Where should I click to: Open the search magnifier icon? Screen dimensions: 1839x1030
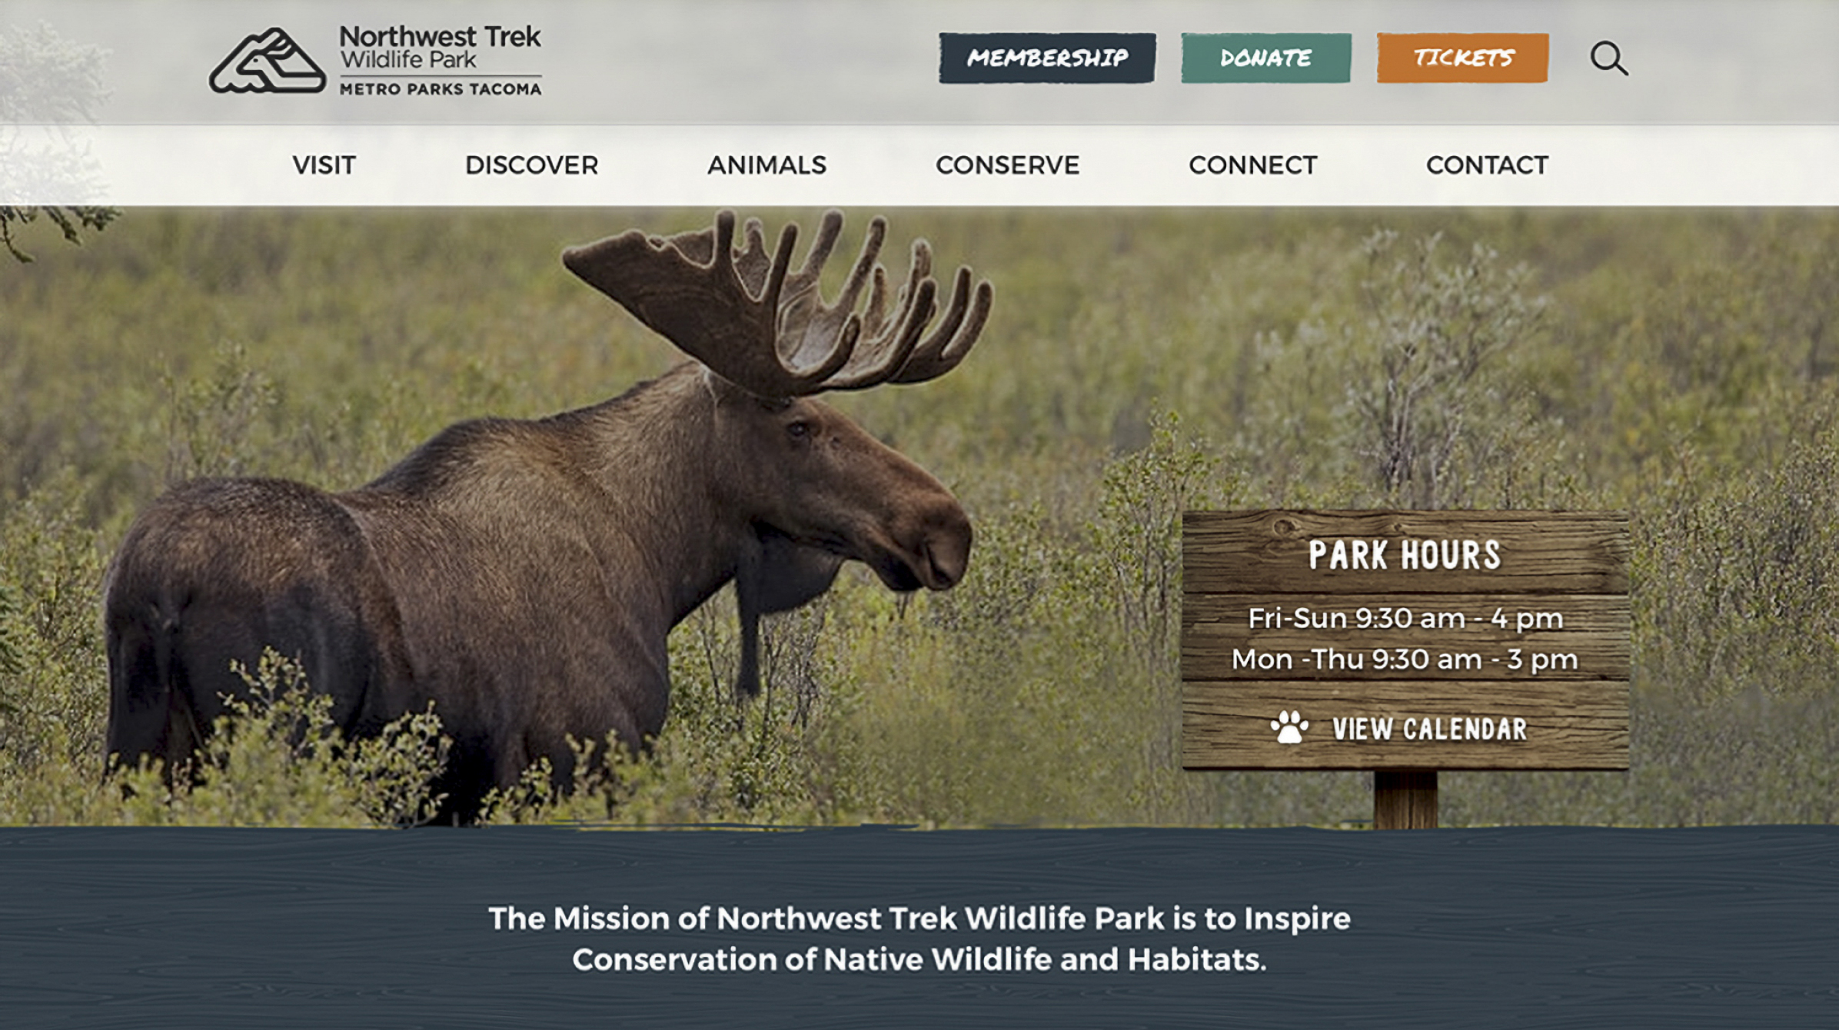tap(1609, 58)
